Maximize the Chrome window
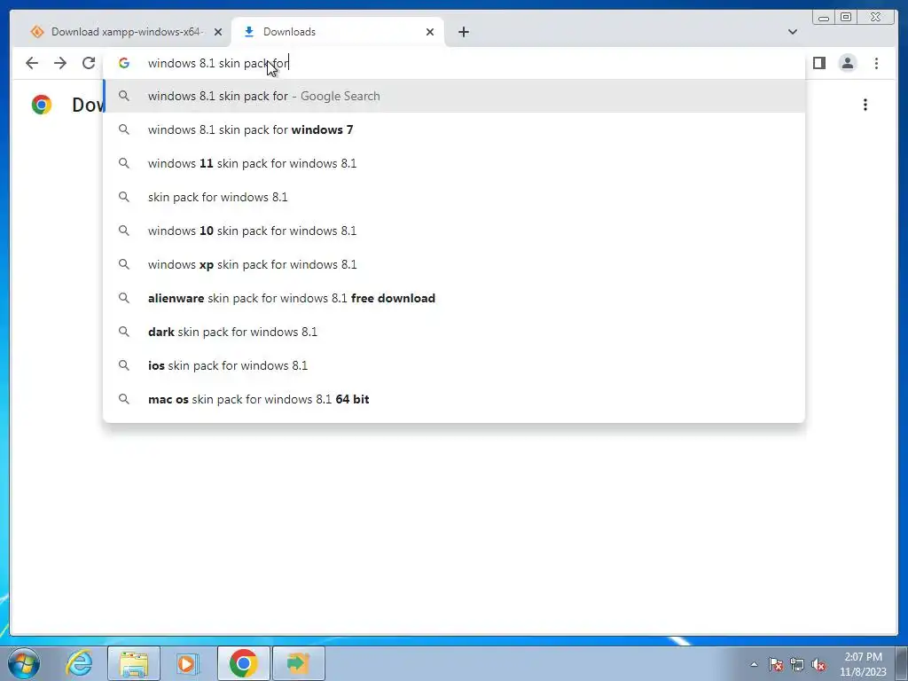 click(846, 18)
